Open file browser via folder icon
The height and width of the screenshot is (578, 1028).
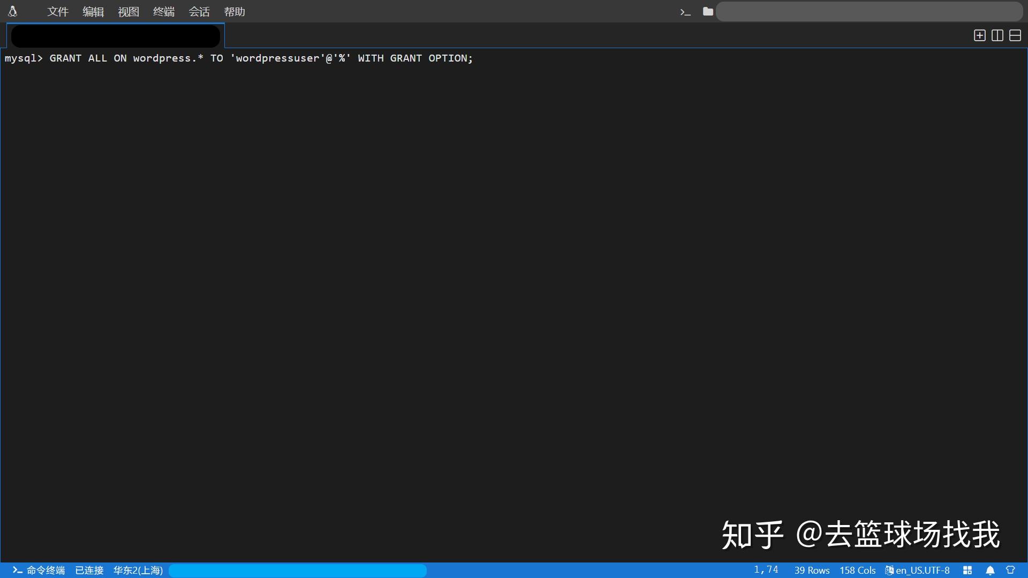[707, 11]
